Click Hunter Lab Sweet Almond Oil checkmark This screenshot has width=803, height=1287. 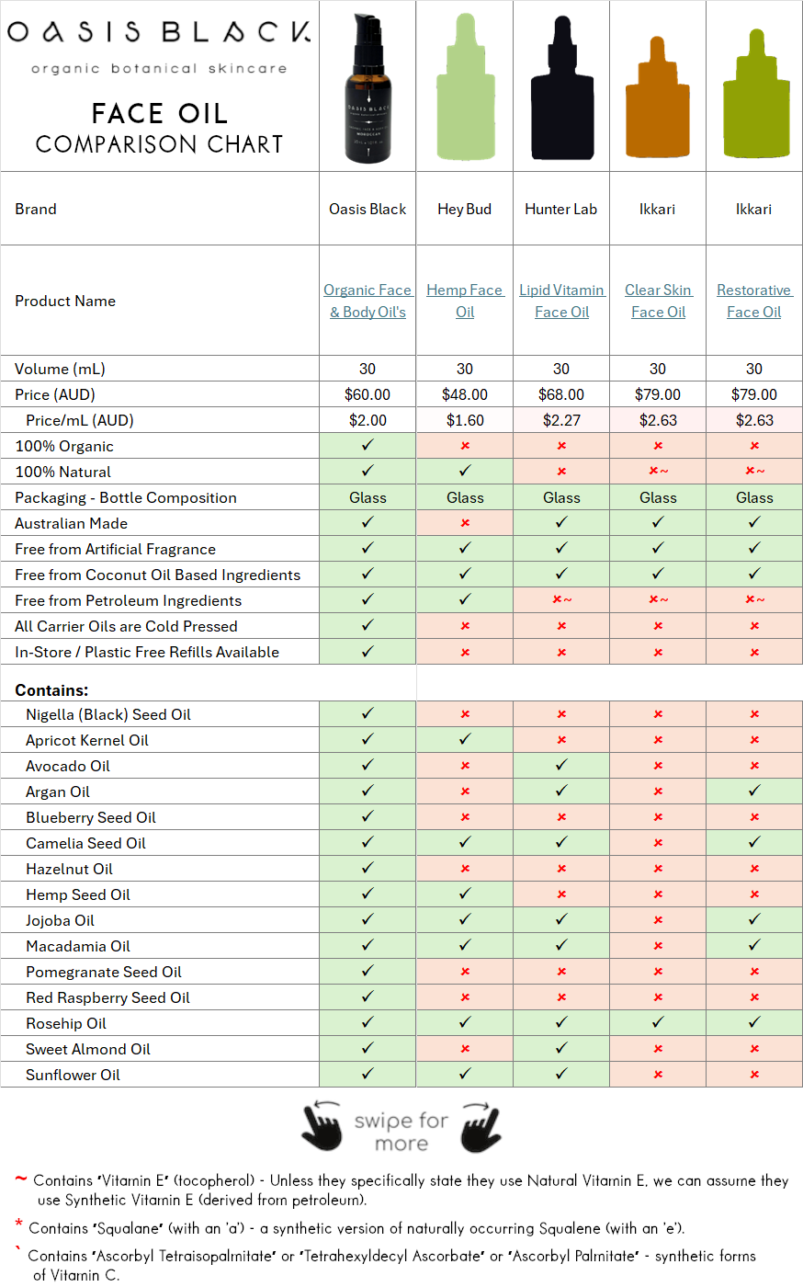[561, 1049]
